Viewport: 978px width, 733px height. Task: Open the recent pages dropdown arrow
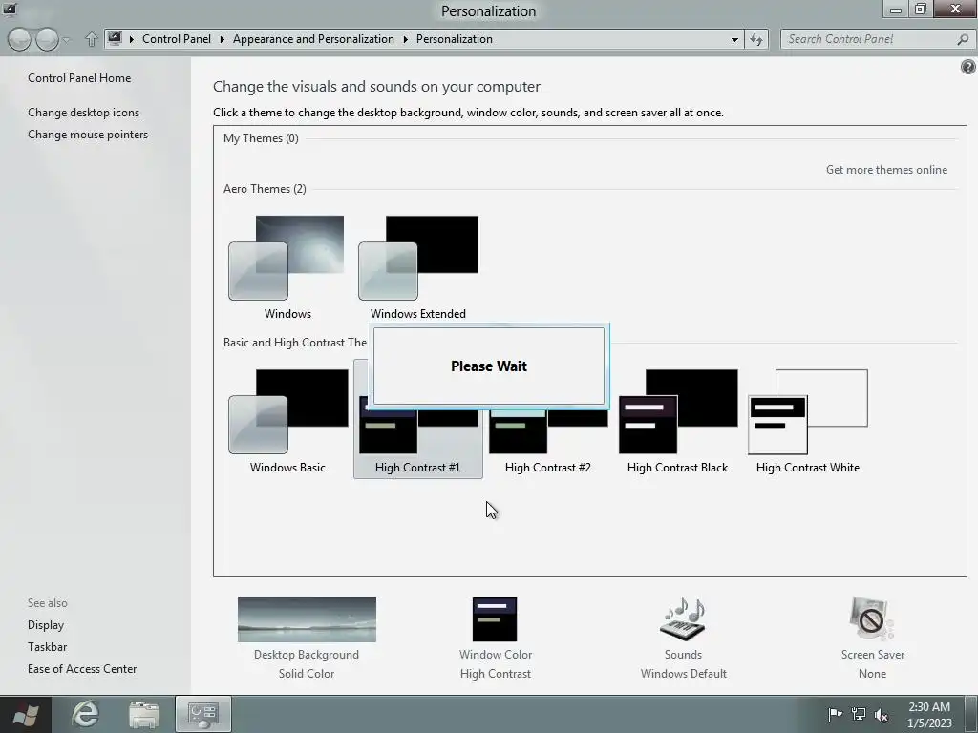pos(67,40)
